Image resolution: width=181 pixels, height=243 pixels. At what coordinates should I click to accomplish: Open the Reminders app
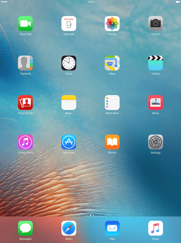112,103
